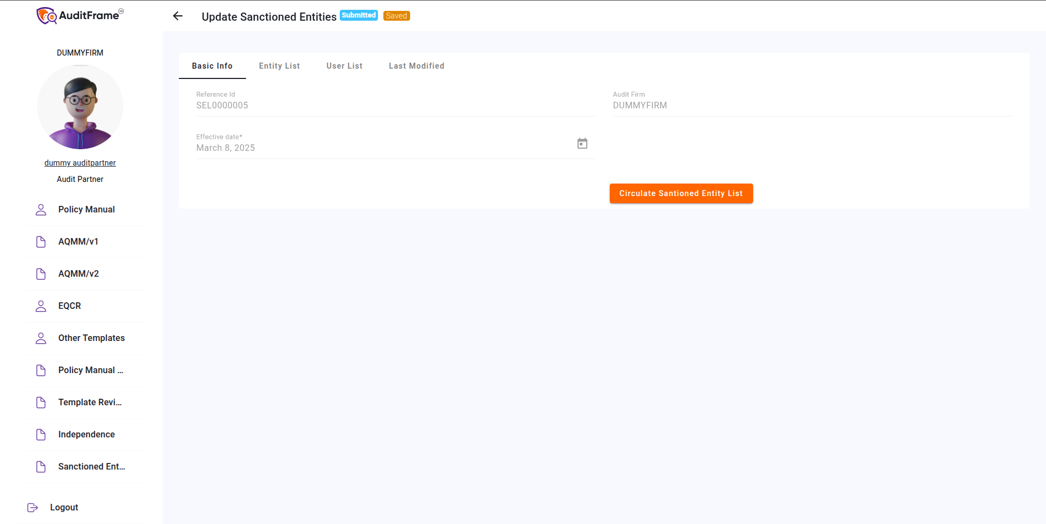Image resolution: width=1046 pixels, height=524 pixels.
Task: Click the Independence document icon
Action: coord(41,435)
